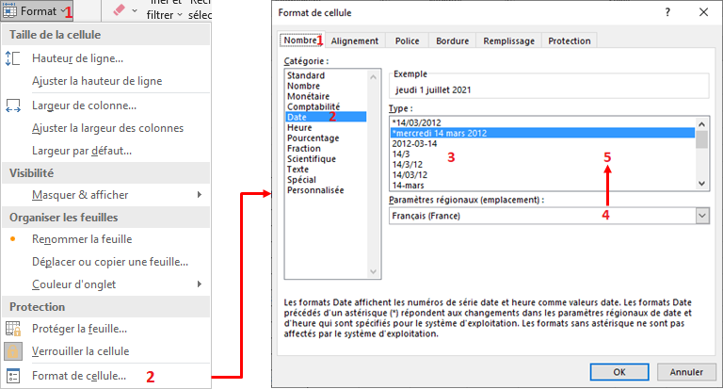Select Scientifique category

pyautogui.click(x=326, y=159)
